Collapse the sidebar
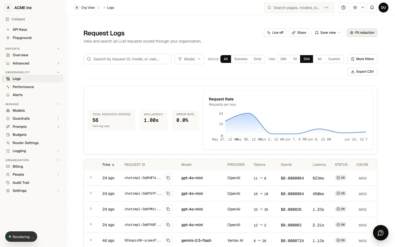This screenshot has height=247, width=395. pyautogui.click(x=15, y=19)
